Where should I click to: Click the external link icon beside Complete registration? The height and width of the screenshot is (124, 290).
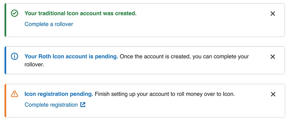[x=83, y=105]
